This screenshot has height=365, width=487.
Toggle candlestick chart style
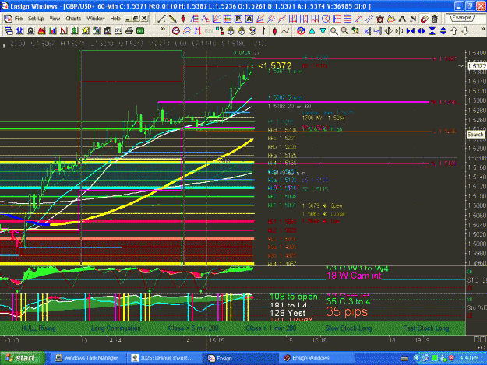point(274,31)
